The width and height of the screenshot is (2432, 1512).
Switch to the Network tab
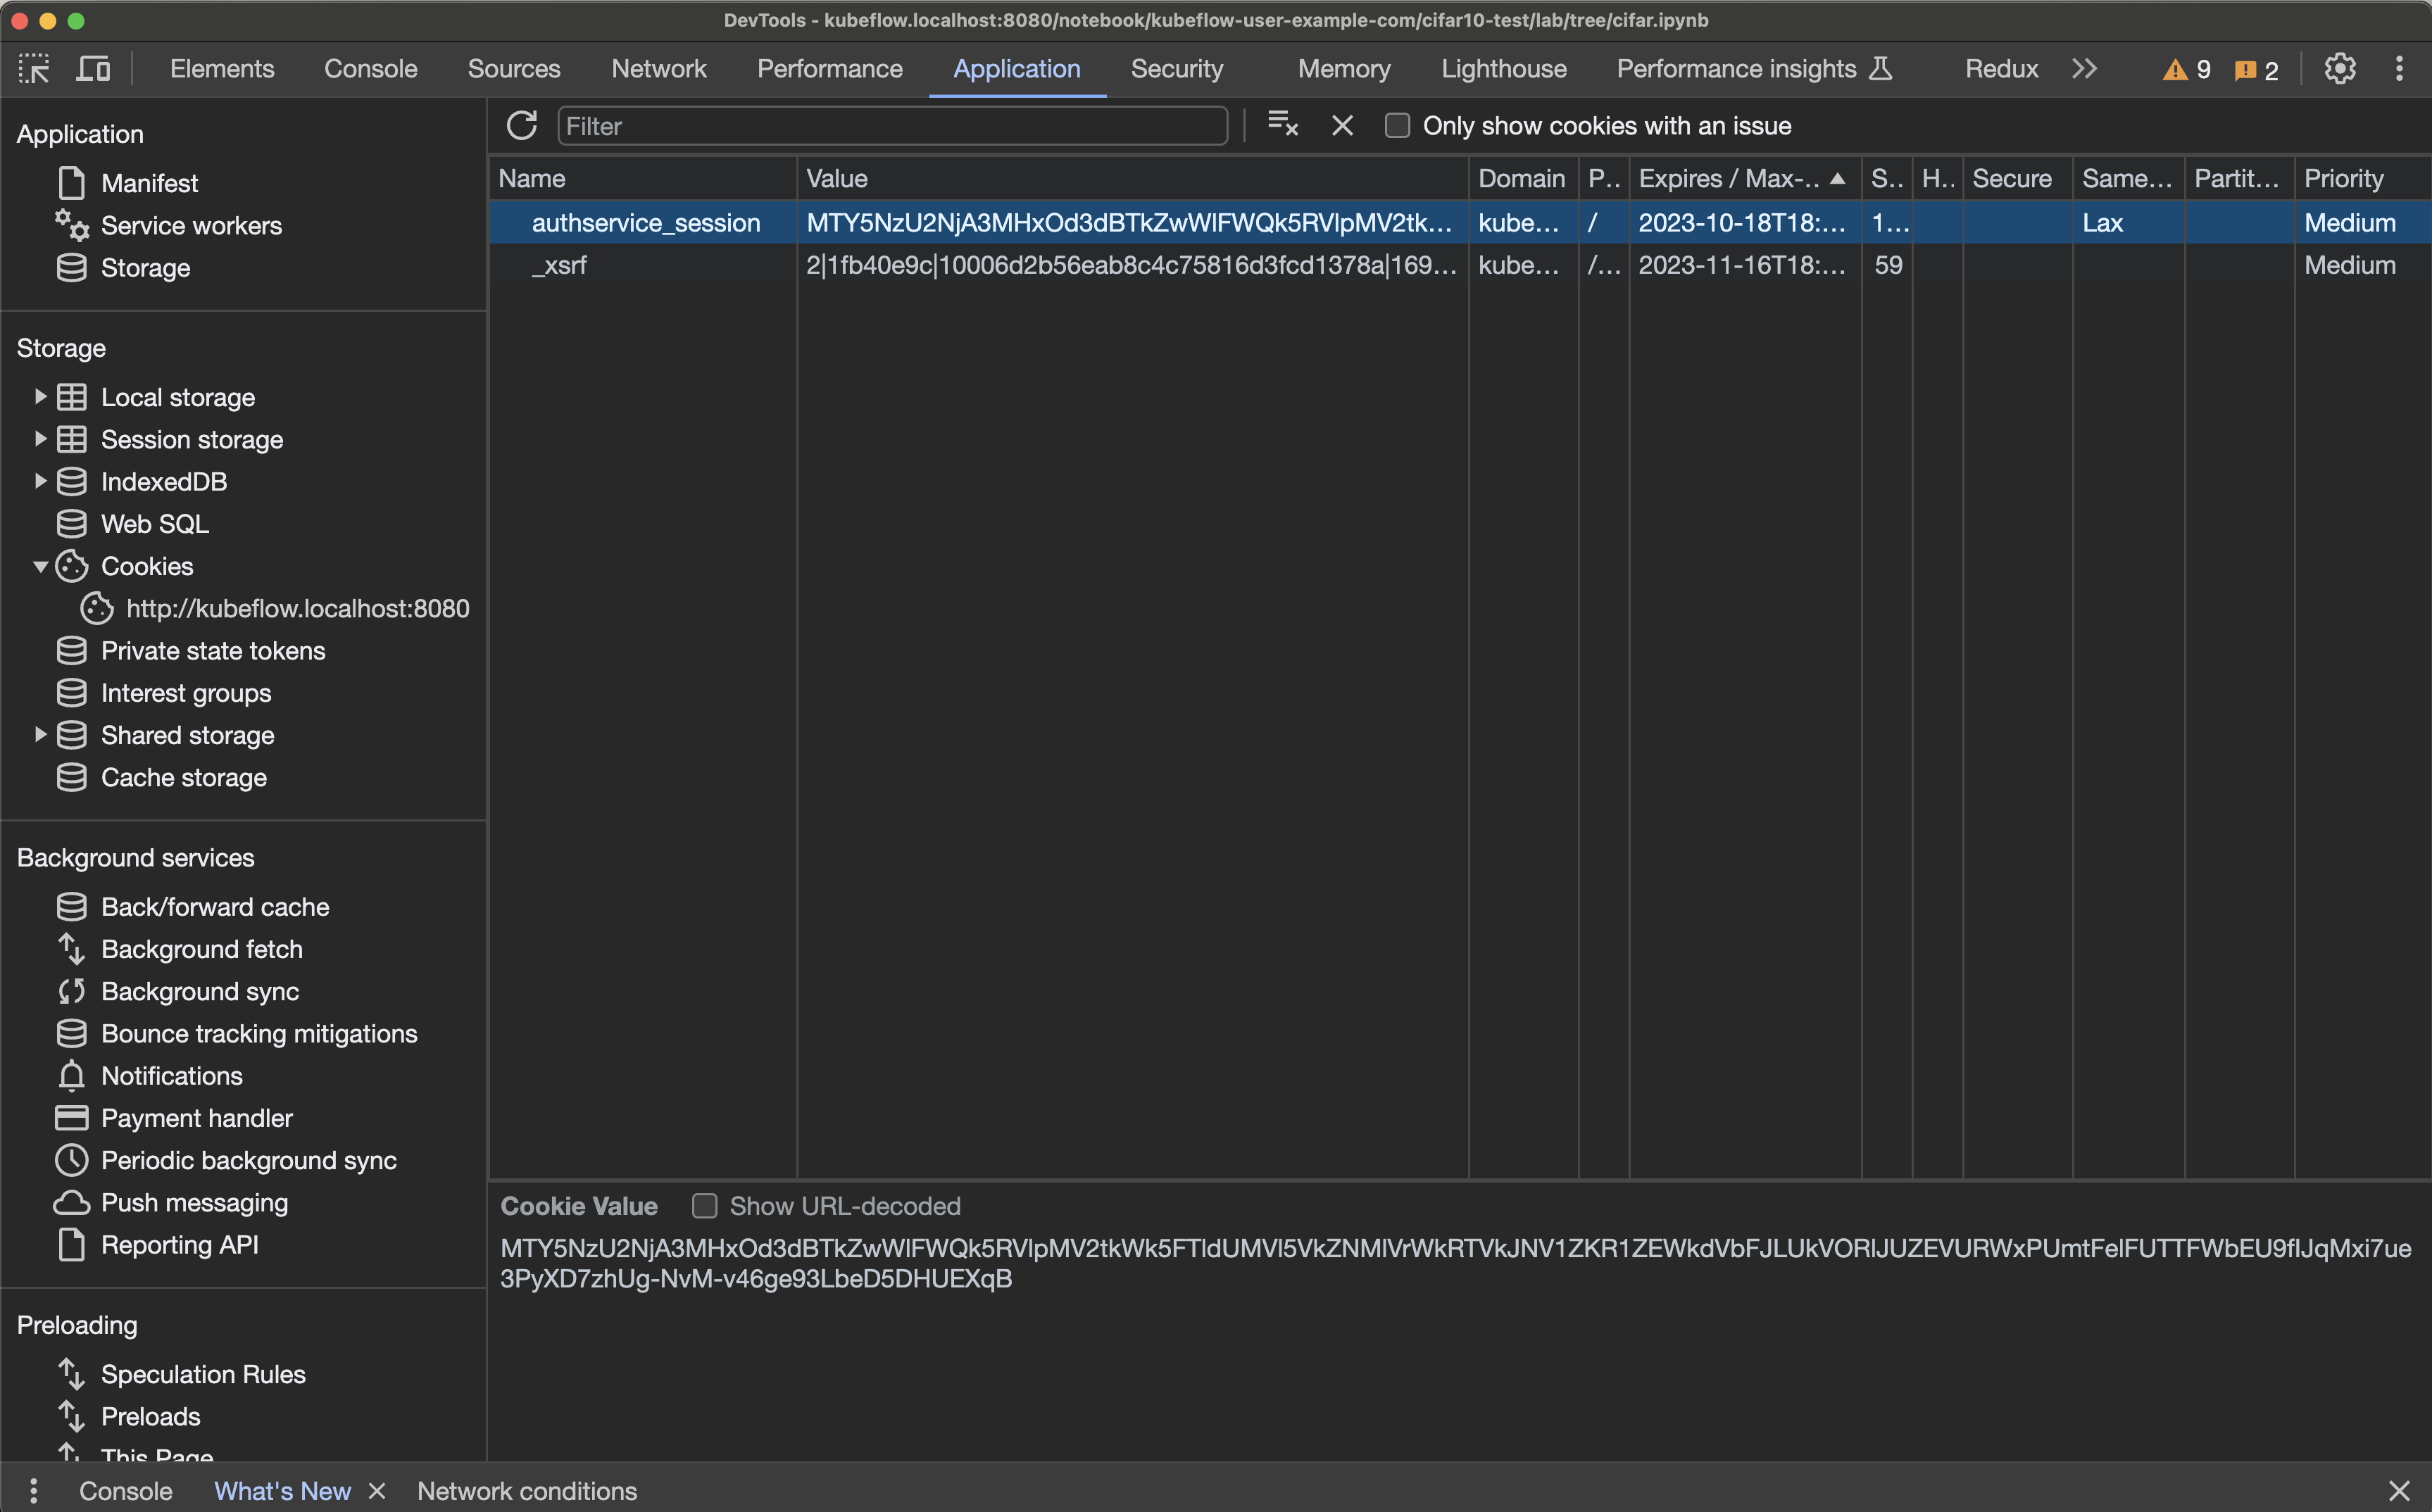[658, 69]
